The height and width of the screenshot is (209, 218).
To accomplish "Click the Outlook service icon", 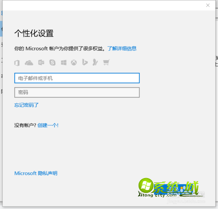I will coord(41,62).
